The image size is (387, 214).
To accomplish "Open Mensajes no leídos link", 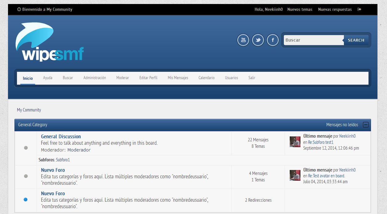I will pos(342,125).
